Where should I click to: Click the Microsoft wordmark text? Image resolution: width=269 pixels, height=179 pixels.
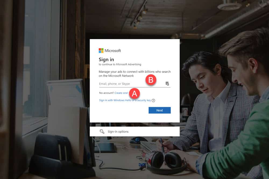pos(113,51)
